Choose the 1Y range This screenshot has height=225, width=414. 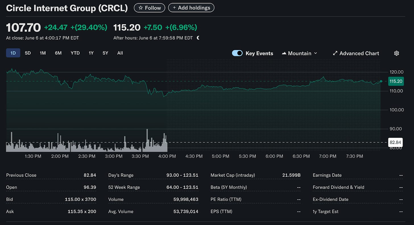91,53
